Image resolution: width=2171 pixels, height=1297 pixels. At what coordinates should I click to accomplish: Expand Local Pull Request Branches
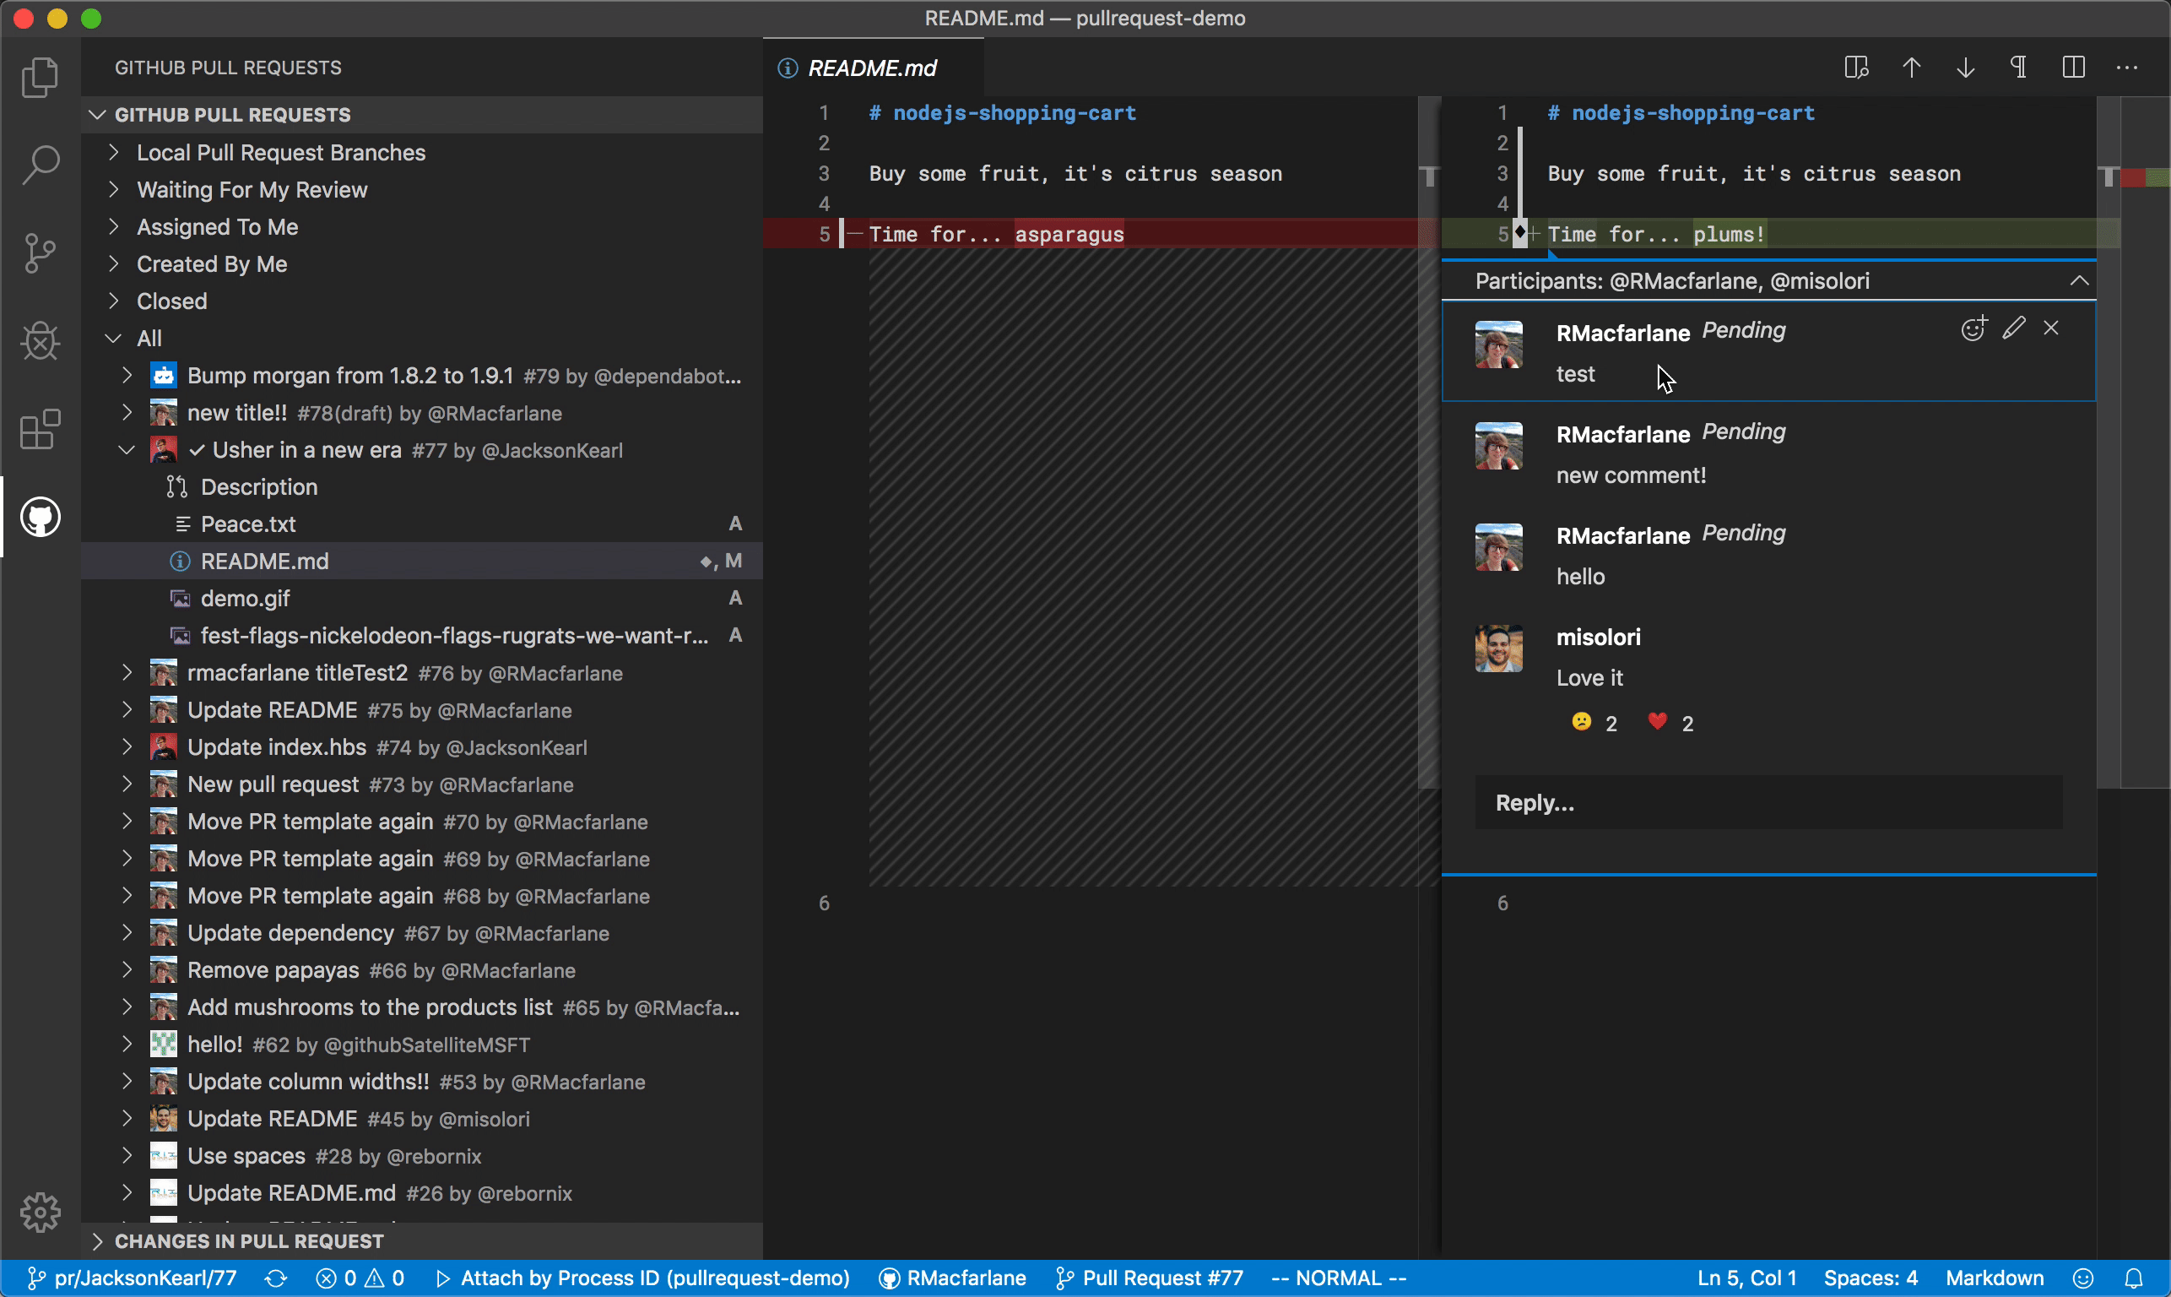[x=422, y=152]
